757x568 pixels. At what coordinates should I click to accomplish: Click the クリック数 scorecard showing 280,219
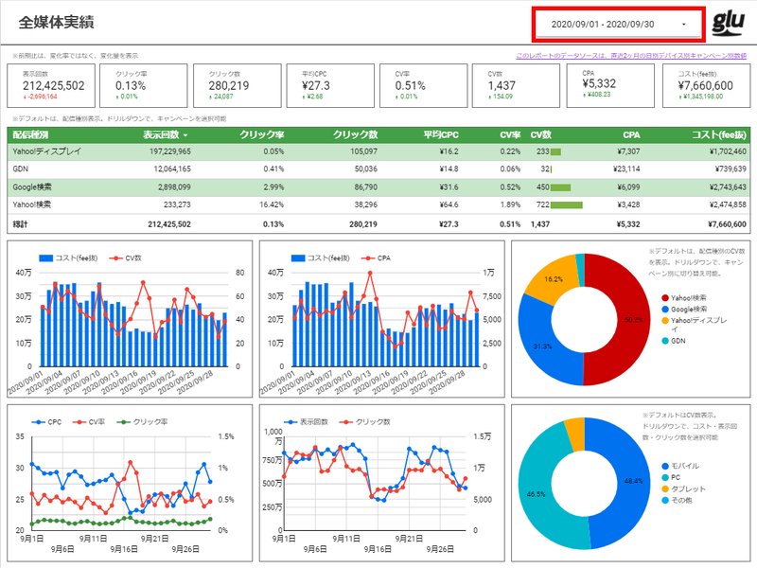(x=238, y=85)
